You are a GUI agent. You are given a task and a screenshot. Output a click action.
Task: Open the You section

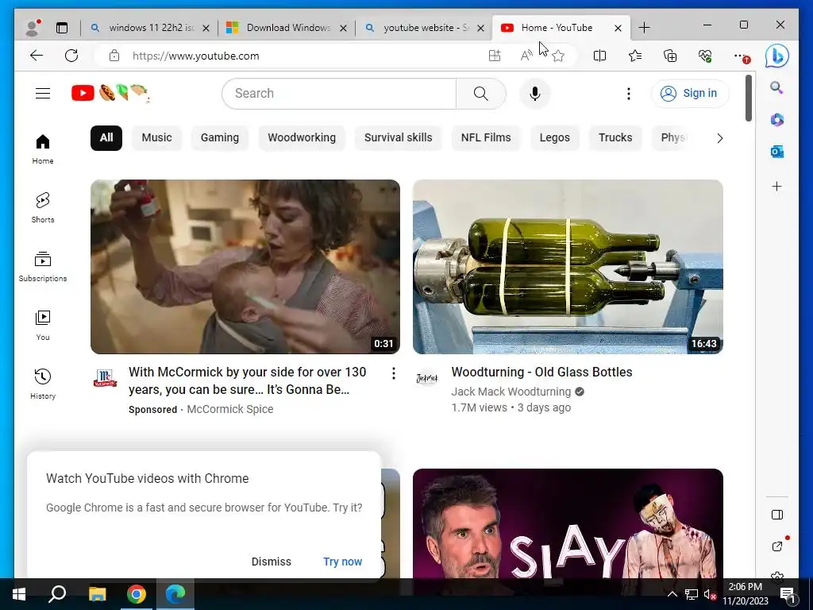point(43,325)
